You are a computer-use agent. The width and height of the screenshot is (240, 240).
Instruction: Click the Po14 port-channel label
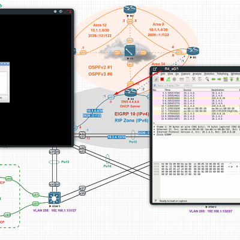tap(107, 166)
